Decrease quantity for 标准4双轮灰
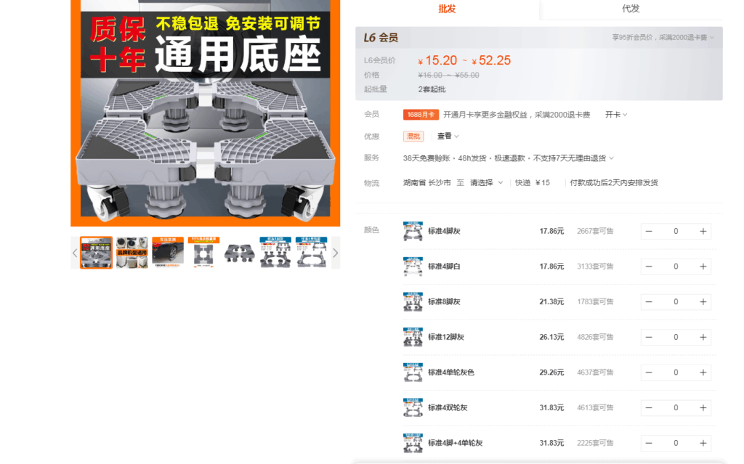The height and width of the screenshot is (464, 744). click(649, 408)
